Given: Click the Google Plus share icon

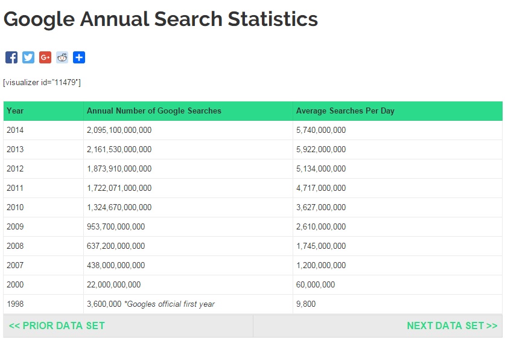Looking at the screenshot, I should click(x=45, y=57).
